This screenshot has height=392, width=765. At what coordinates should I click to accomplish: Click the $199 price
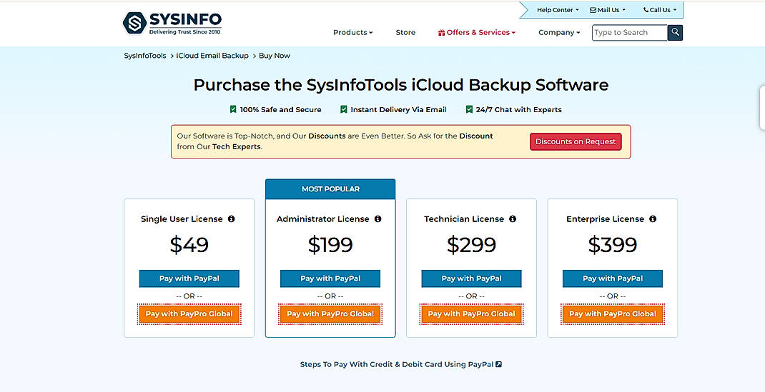[330, 244]
